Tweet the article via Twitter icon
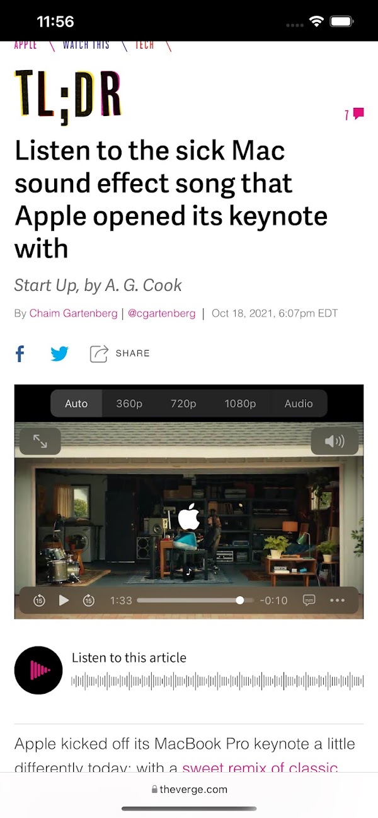This screenshot has height=818, width=378. pos(60,354)
